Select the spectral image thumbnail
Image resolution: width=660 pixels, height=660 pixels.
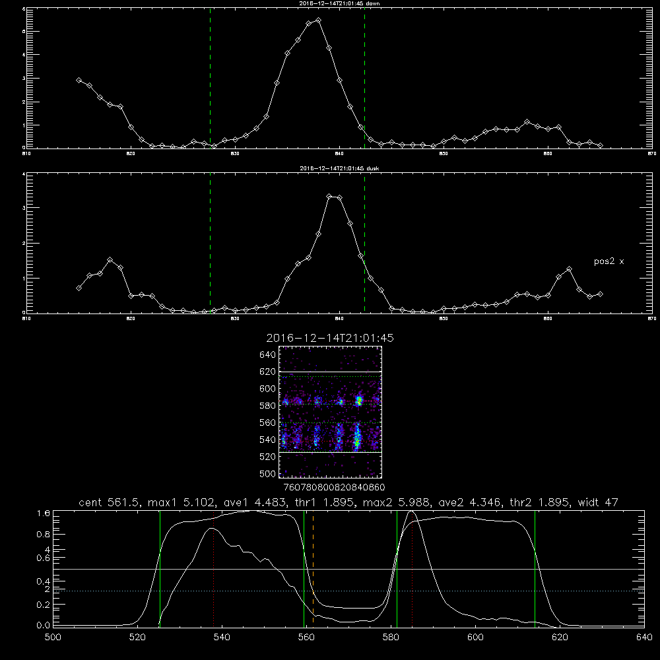(x=331, y=412)
